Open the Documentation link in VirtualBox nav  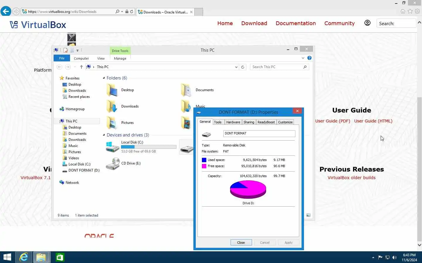pos(296,23)
